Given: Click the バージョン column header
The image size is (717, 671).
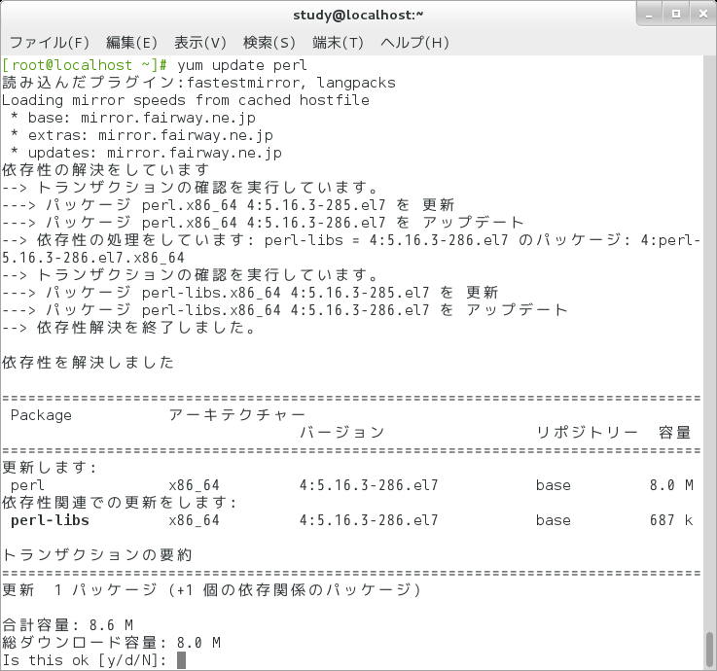Looking at the screenshot, I should (x=341, y=432).
